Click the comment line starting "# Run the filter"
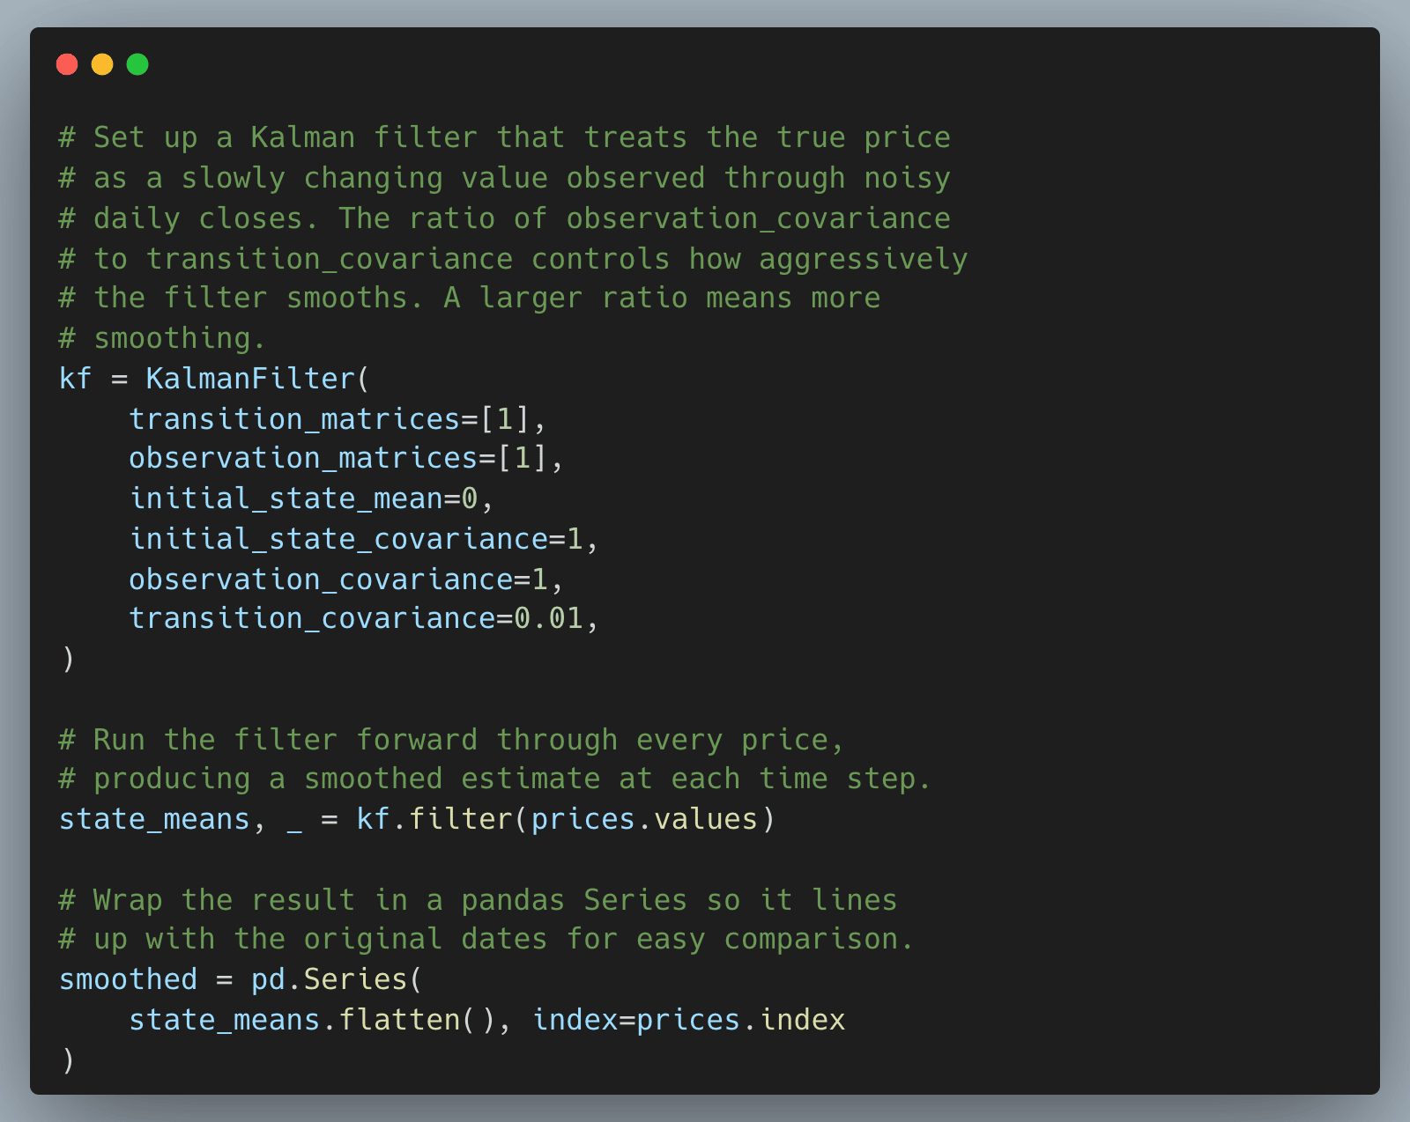Image resolution: width=1410 pixels, height=1122 pixels. (x=451, y=740)
